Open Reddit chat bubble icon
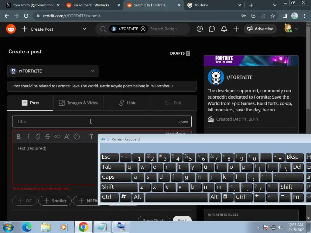Image resolution: width=311 pixels, height=233 pixels. click(x=212, y=29)
